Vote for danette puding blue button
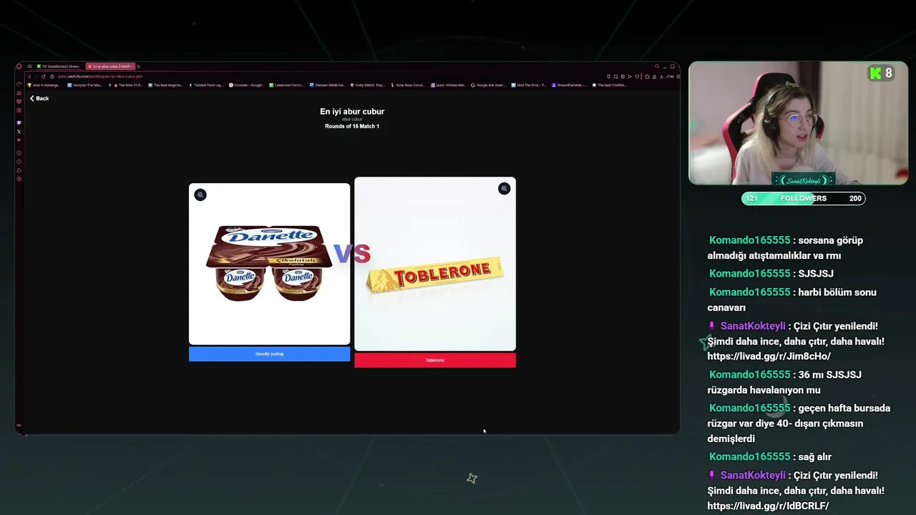 coord(269,354)
